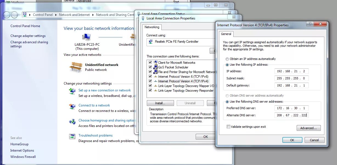Toggle Link-Layer Topology Discovery Mapper checkbox
This screenshot has width=337, height=165.
[x=150, y=86]
